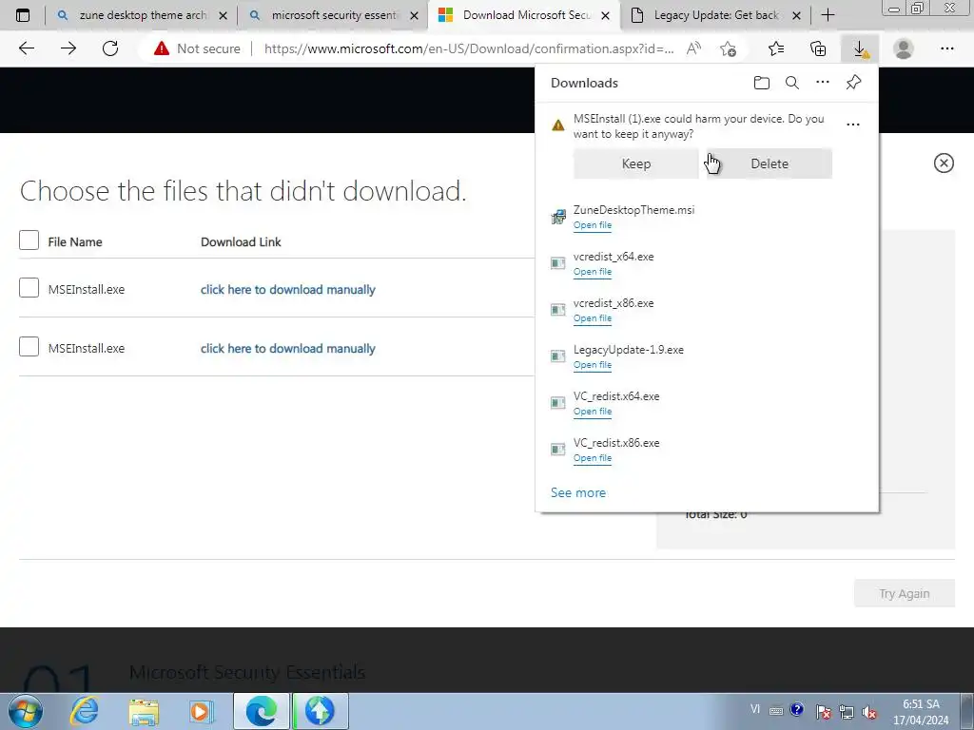Click the volume tray icon
The width and height of the screenshot is (974, 730).
(870, 711)
